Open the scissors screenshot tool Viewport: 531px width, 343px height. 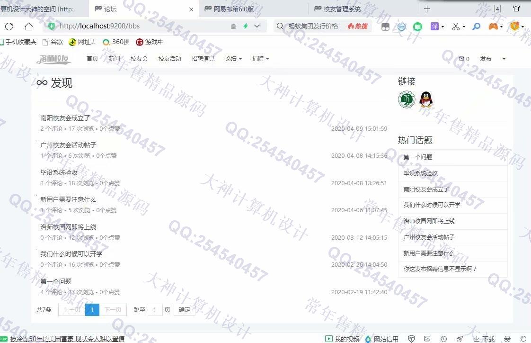(x=456, y=27)
